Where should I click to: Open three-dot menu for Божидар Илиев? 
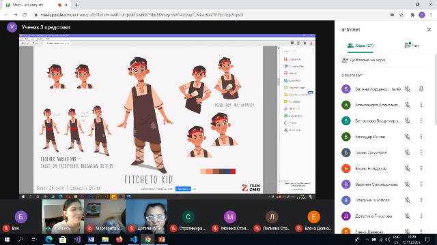tap(421, 136)
